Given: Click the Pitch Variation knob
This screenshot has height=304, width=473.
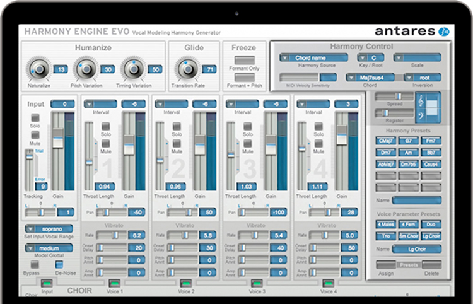Looking at the screenshot, I should [x=85, y=69].
